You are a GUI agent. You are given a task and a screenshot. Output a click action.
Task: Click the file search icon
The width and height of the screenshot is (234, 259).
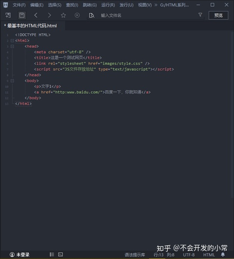tap(92, 15)
